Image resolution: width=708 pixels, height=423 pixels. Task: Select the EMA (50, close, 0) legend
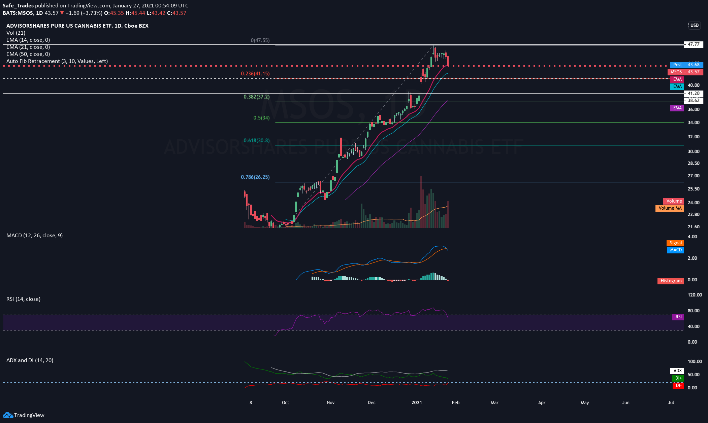tap(28, 54)
